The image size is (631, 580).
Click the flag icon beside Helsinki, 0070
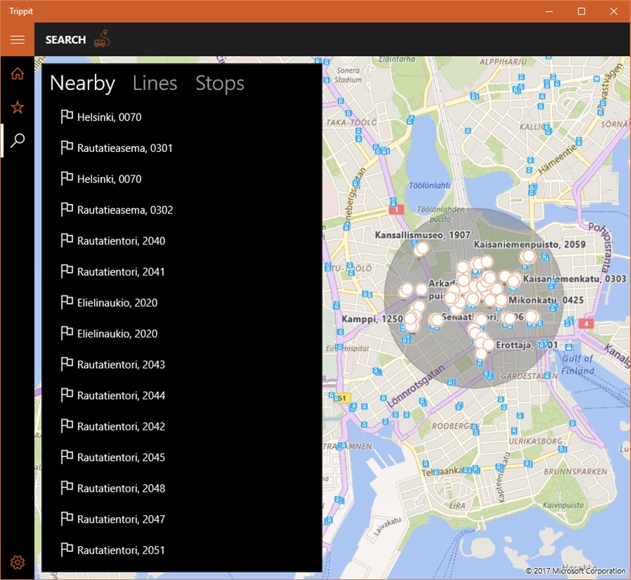[66, 116]
